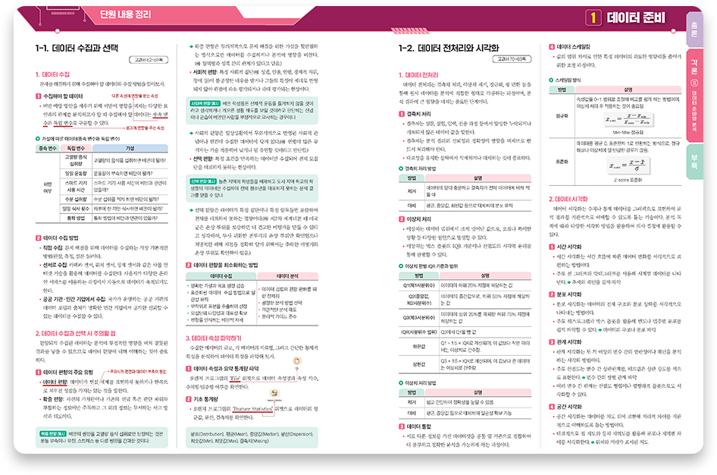Click the '하한값' table cell
Image resolution: width=717 pixels, height=475 pixels.
(418, 347)
